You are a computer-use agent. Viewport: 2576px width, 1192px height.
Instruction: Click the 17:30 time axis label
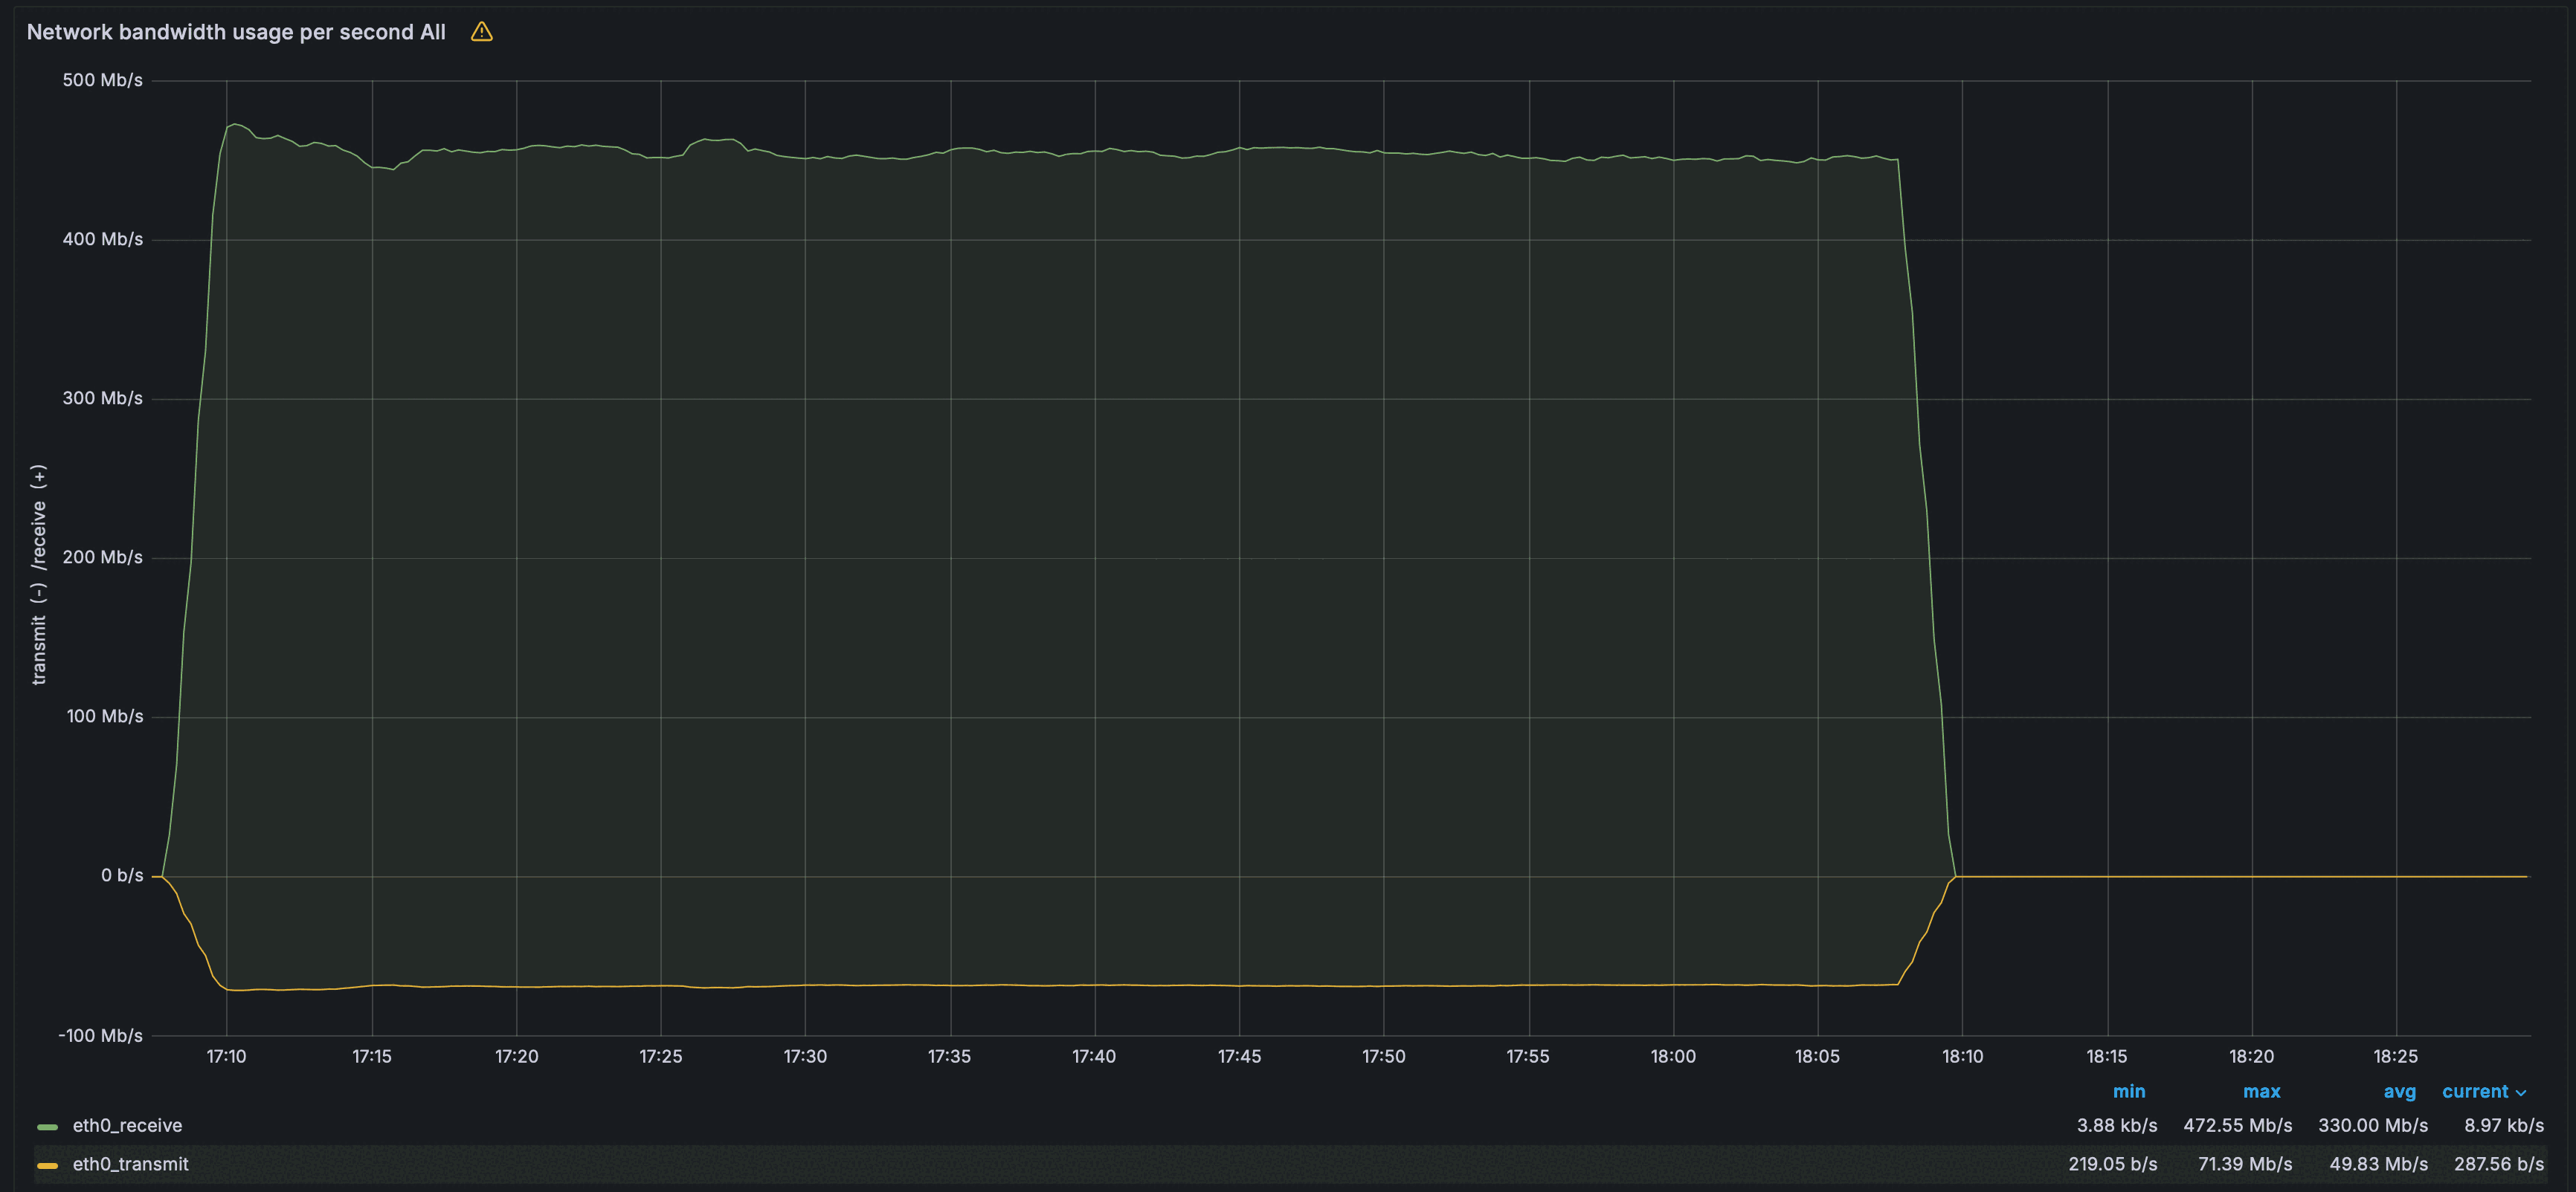click(x=805, y=1056)
